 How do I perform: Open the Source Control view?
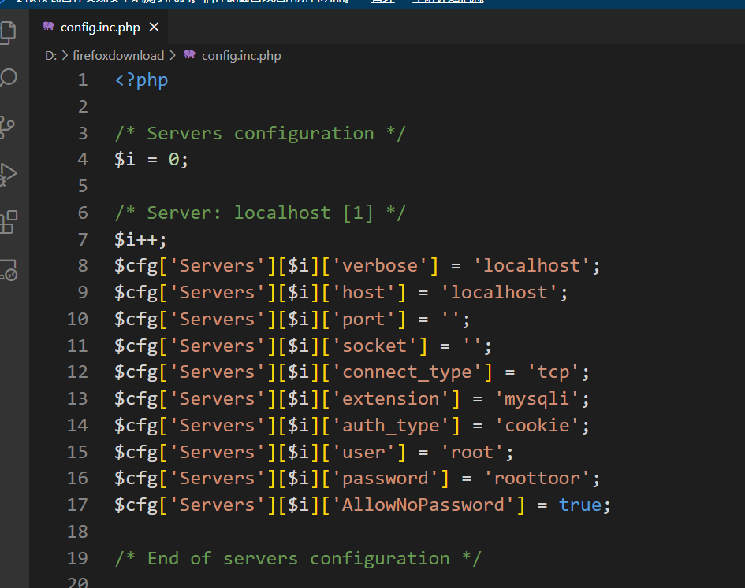click(6, 128)
